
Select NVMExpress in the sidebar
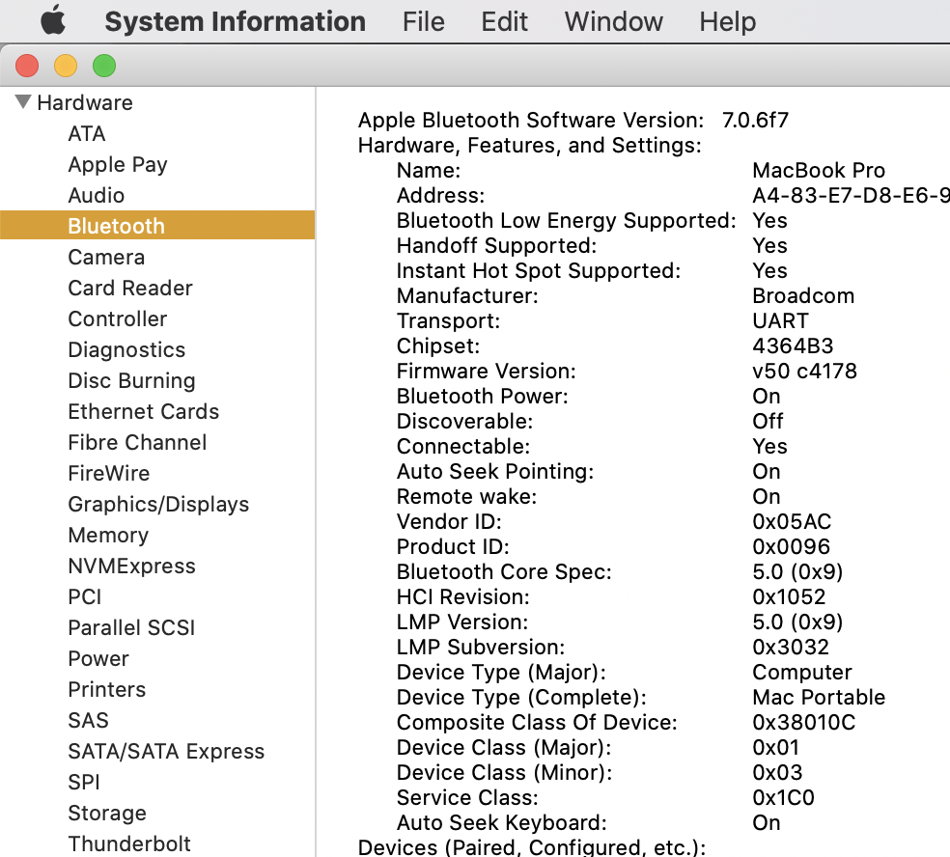(x=131, y=567)
